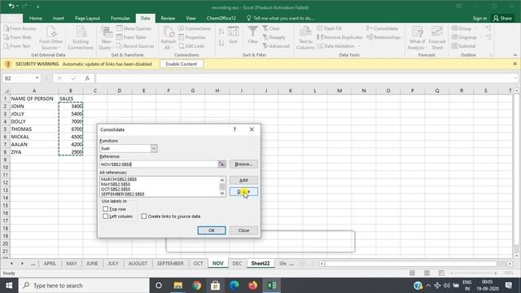Expand the Group dropdown in Outline

point(475,28)
